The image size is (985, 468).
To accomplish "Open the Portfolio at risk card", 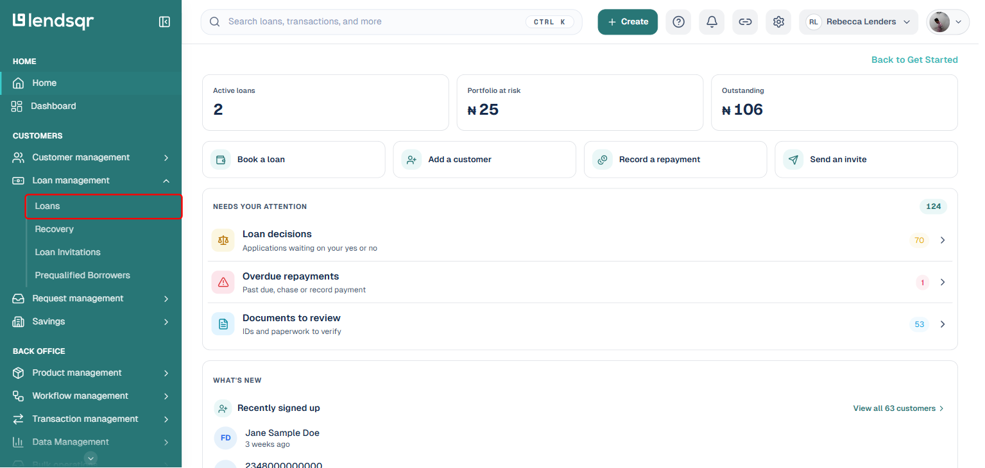I will pos(580,103).
